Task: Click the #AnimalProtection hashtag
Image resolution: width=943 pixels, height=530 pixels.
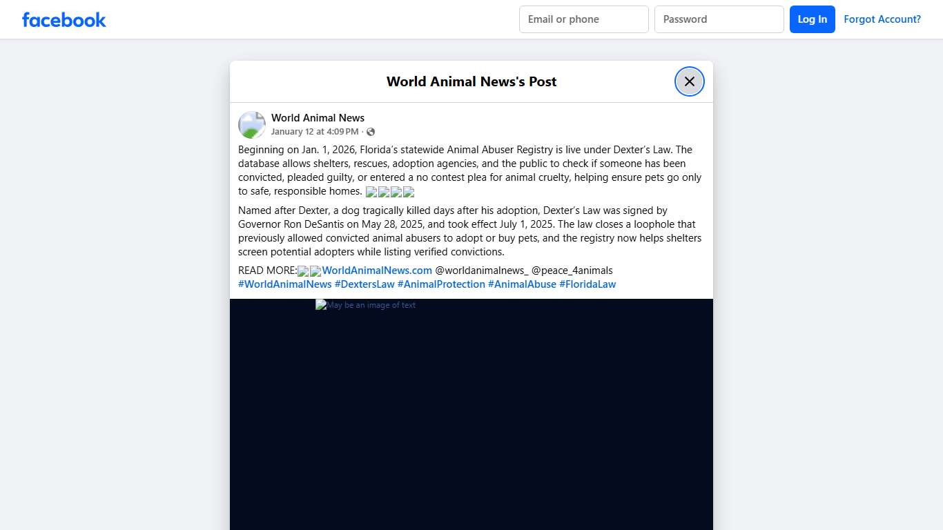Action: (441, 284)
